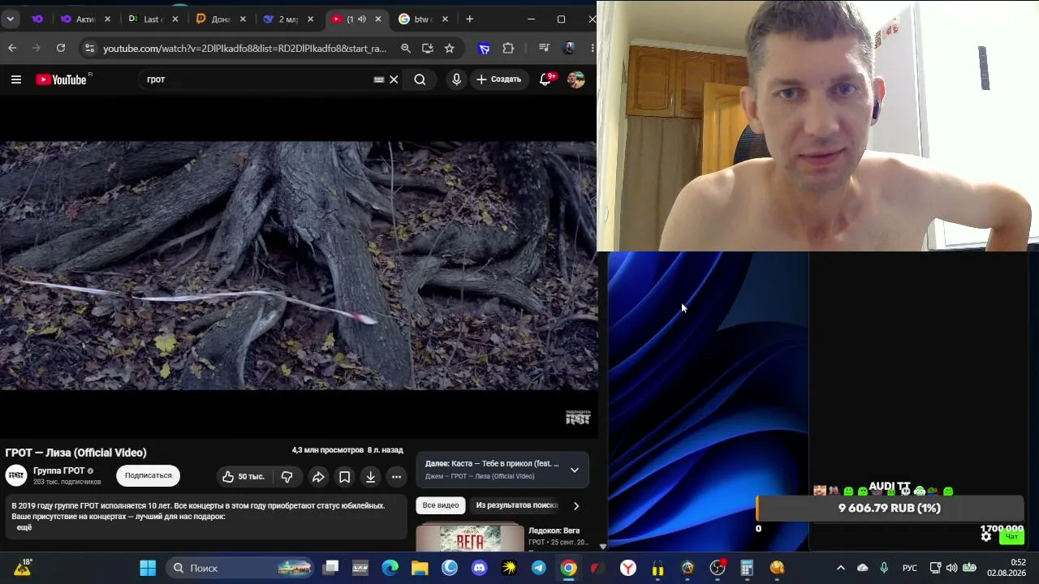Expand the Далее playlist panel

(574, 470)
